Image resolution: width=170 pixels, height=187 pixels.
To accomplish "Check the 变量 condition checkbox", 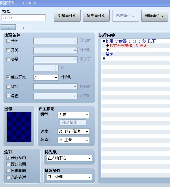I will click(x=8, y=59).
